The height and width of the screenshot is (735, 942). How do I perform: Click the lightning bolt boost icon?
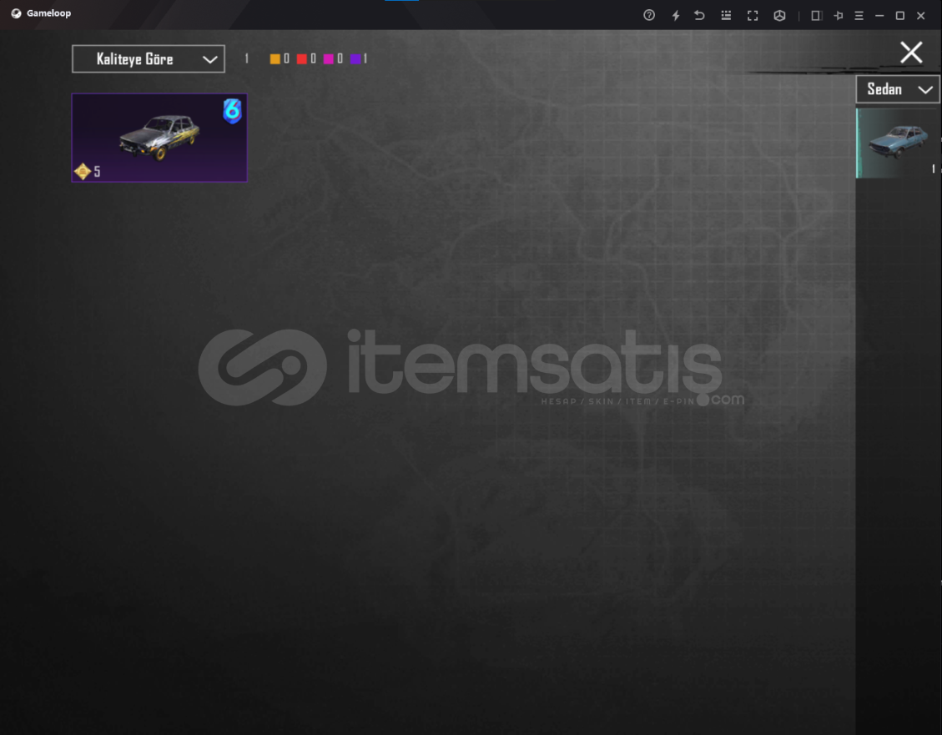click(x=676, y=15)
